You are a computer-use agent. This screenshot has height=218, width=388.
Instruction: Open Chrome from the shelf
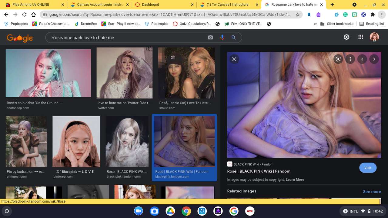186,211
